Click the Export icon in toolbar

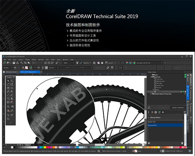point(49,63)
